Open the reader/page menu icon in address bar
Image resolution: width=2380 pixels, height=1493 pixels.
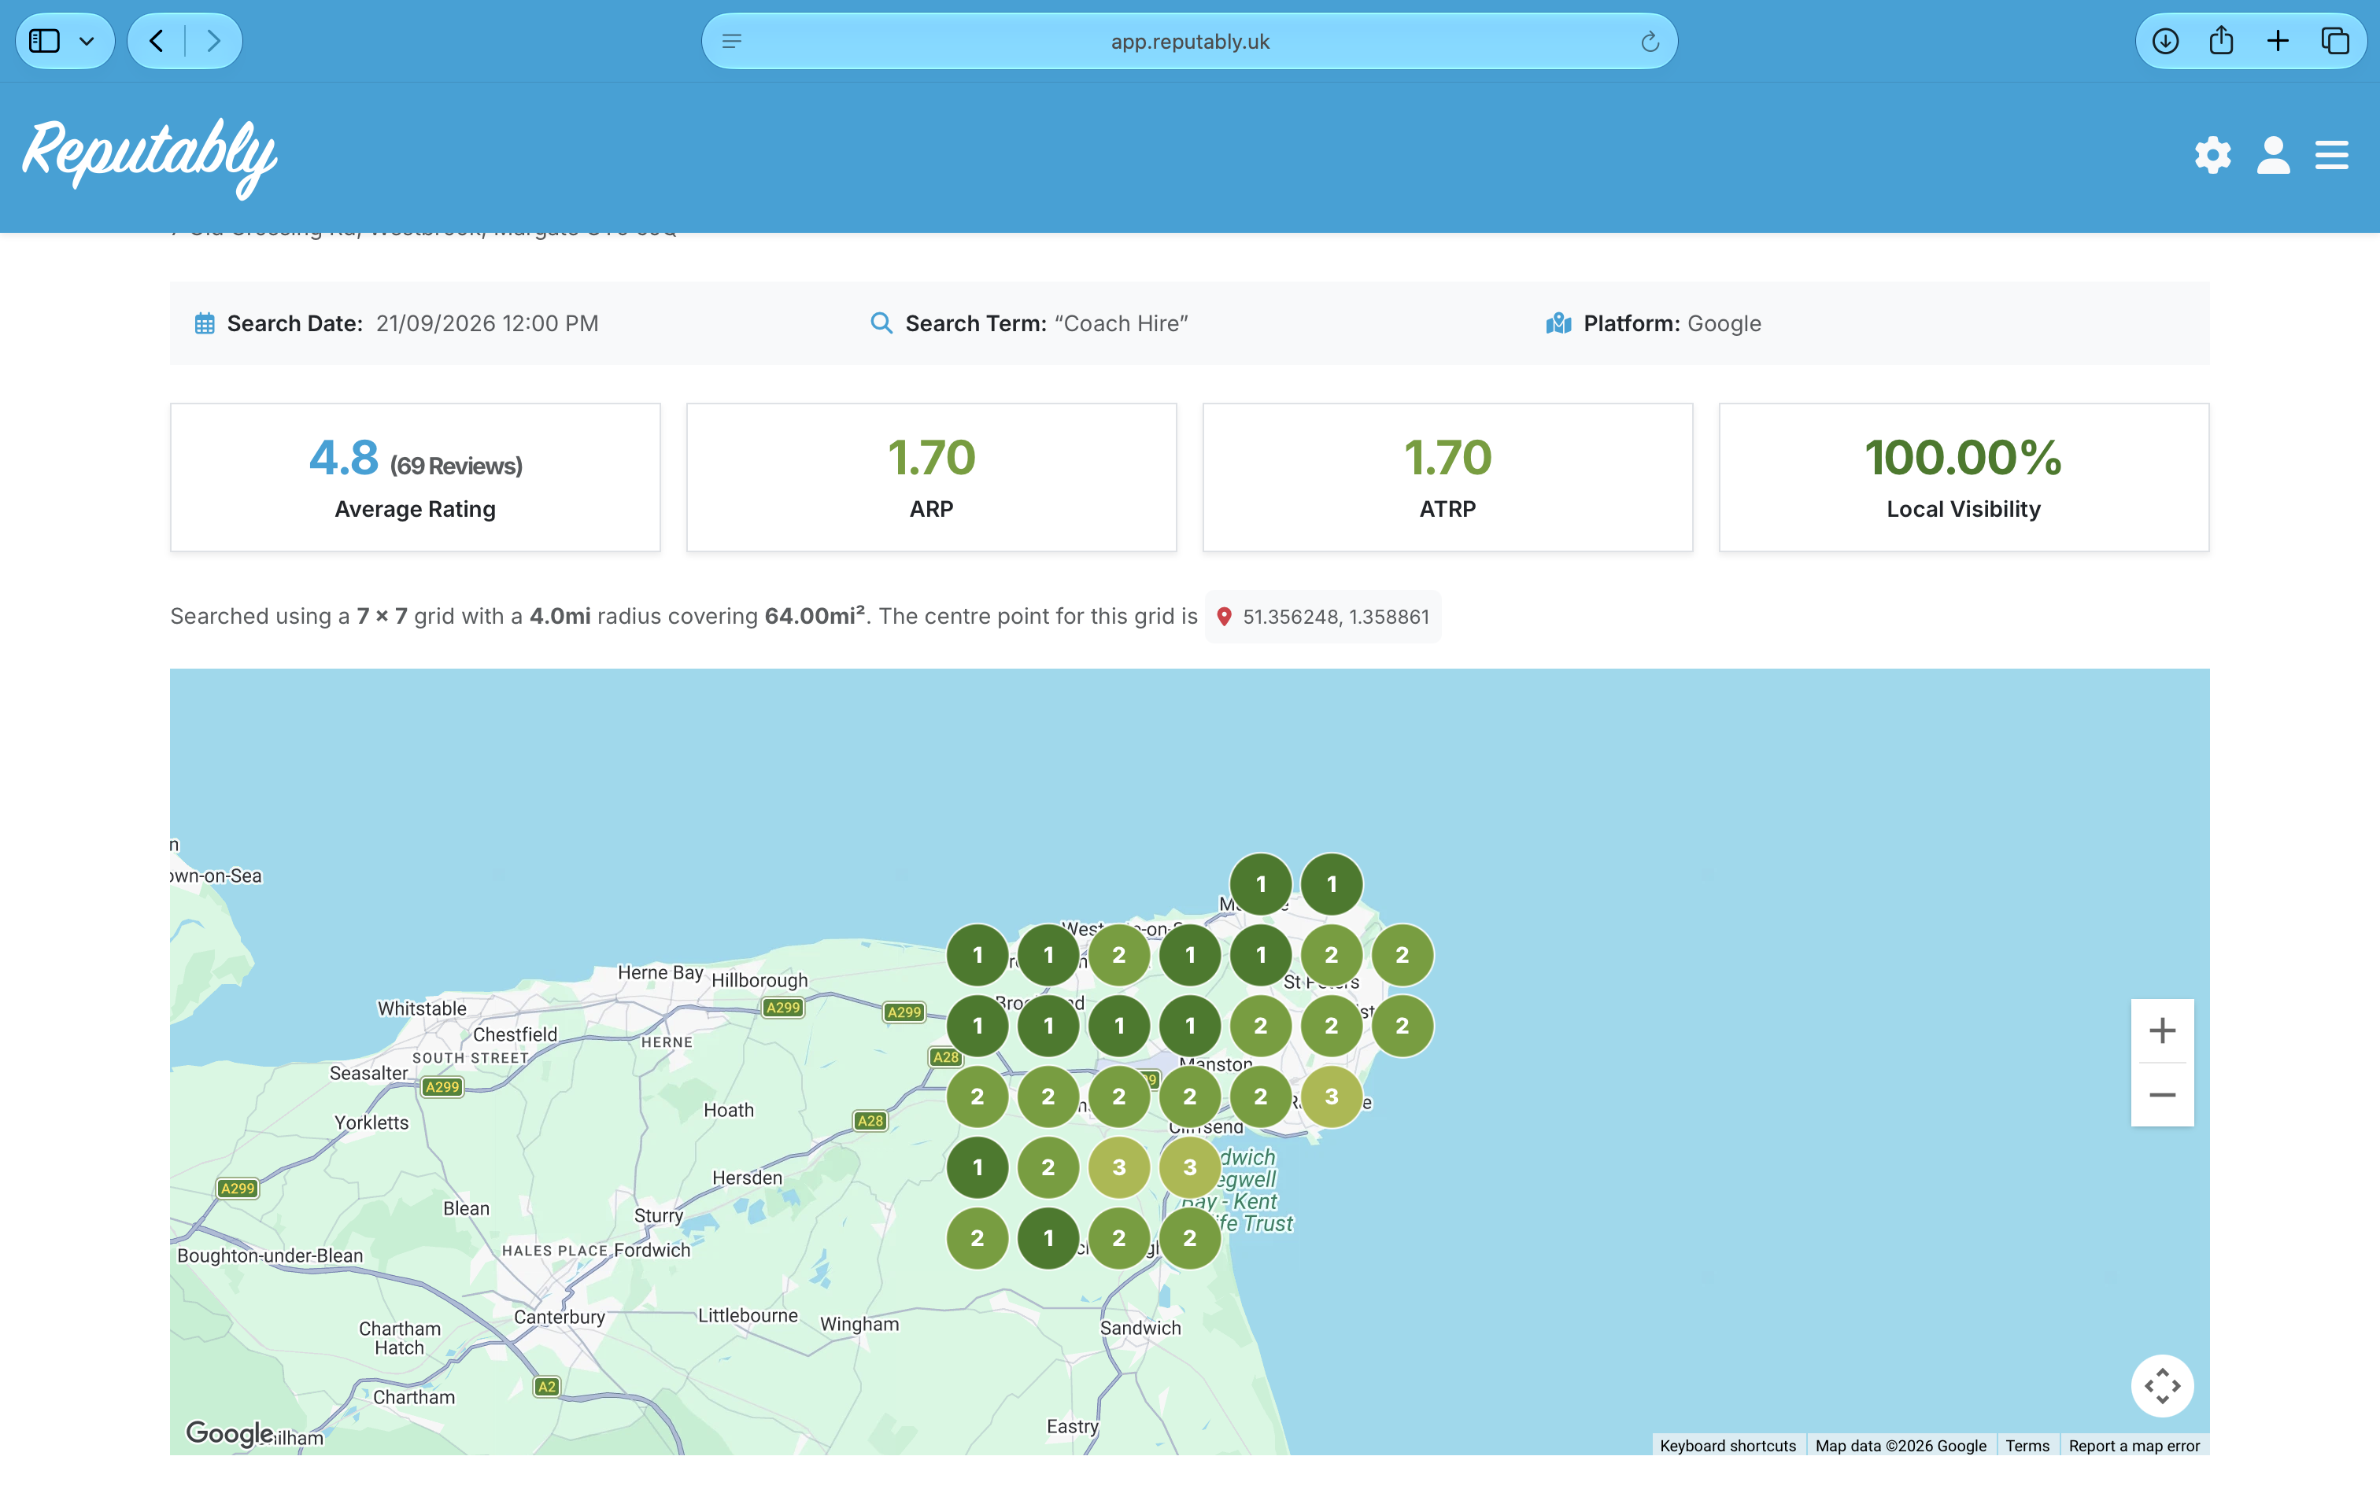pos(731,42)
